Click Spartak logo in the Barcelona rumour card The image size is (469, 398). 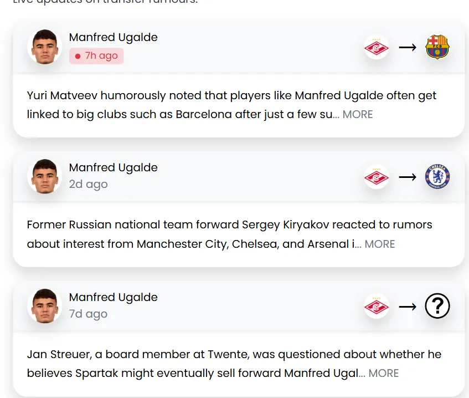pyautogui.click(x=377, y=48)
